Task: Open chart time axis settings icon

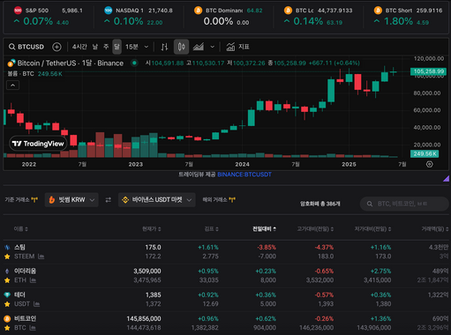Action: pyautogui.click(x=430, y=164)
